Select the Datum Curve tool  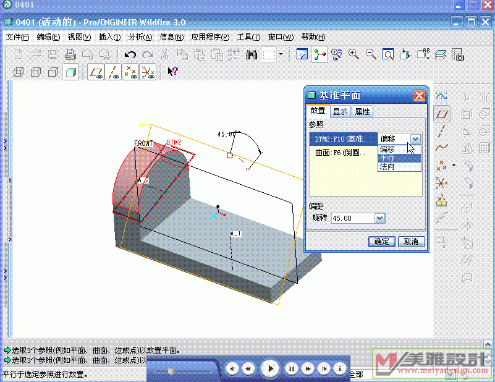[x=442, y=148]
